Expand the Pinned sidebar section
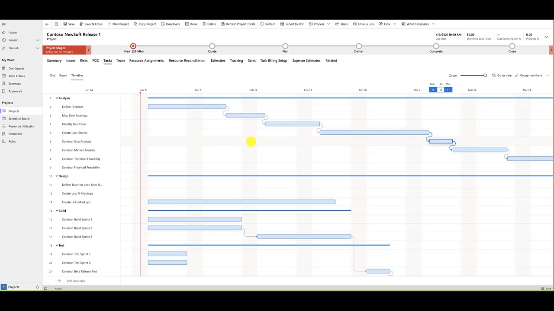Viewport: 554px width, 311px height. (37, 48)
